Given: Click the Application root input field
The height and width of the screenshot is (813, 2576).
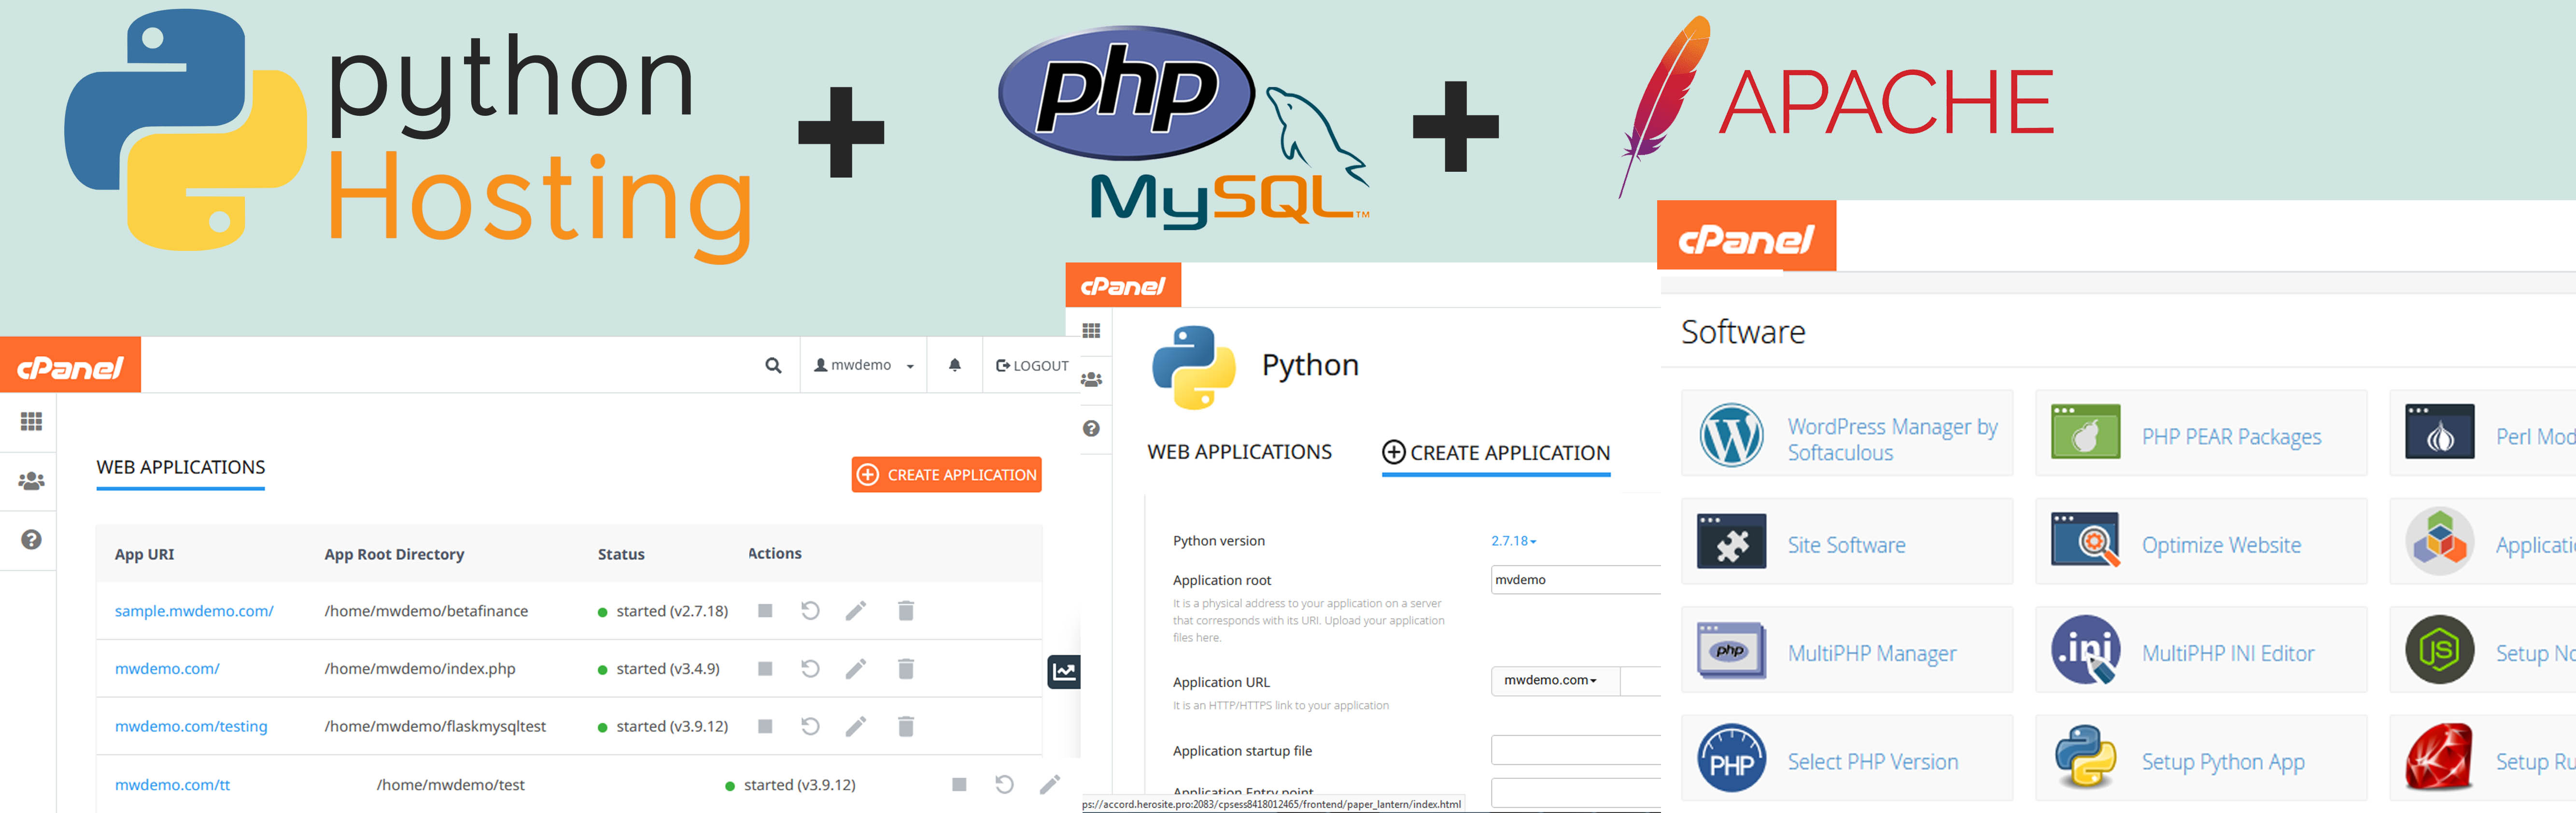Looking at the screenshot, I should click(1575, 579).
